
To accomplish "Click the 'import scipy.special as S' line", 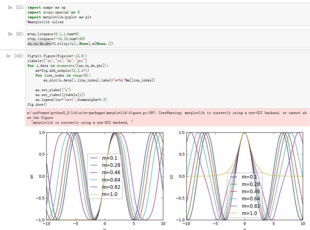I will coord(53,12).
